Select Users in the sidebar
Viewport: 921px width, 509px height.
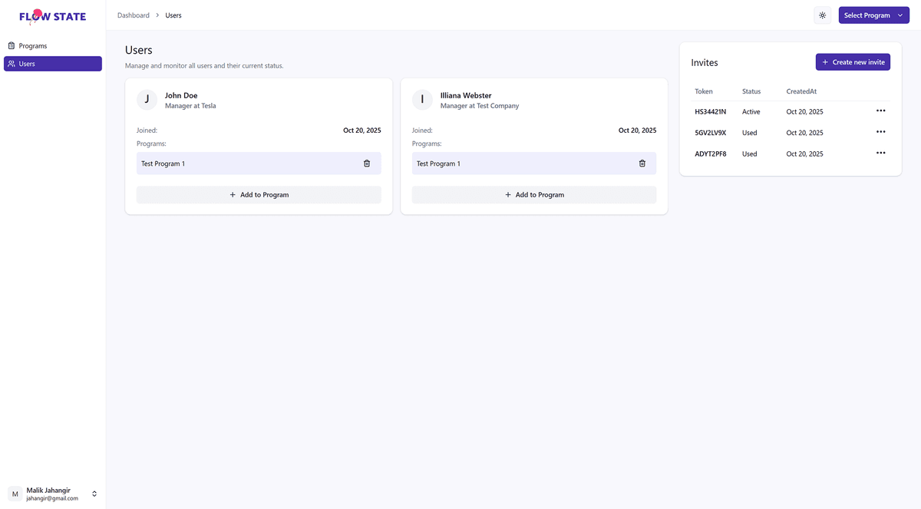[x=52, y=64]
